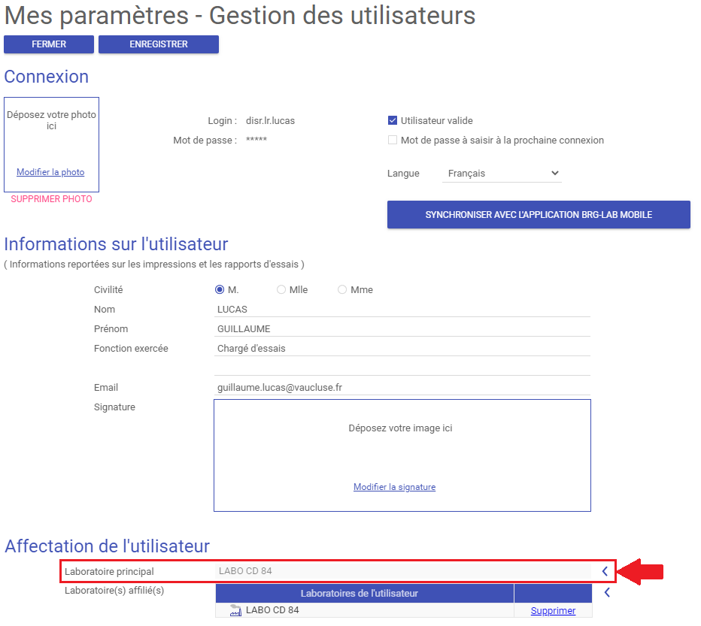Click the FERMER button
The width and height of the screenshot is (701, 626).
tap(49, 44)
